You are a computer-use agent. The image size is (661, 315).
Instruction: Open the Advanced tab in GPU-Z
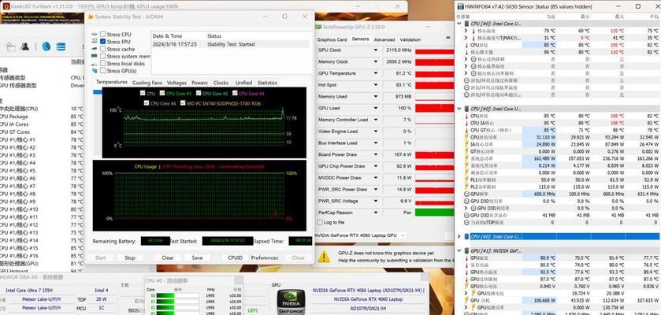pos(384,39)
